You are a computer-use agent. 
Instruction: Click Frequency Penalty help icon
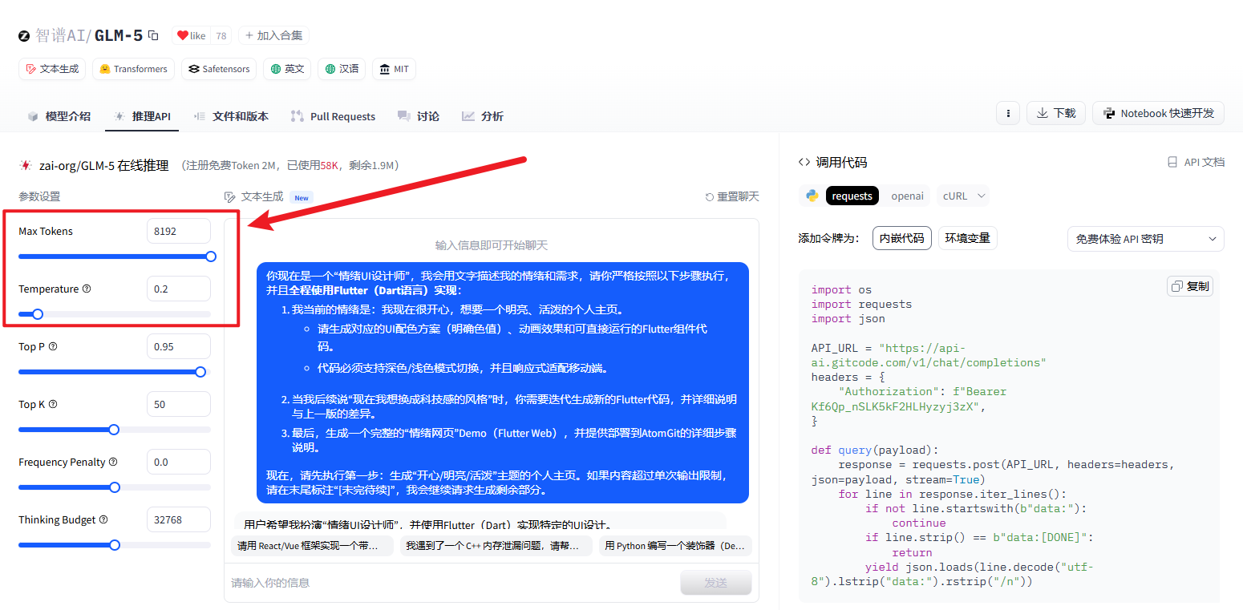[x=113, y=462]
